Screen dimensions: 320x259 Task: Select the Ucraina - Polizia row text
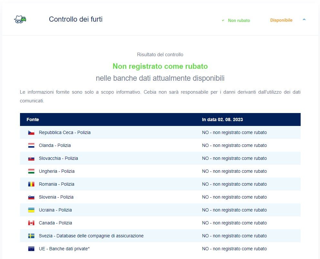tap(55, 210)
